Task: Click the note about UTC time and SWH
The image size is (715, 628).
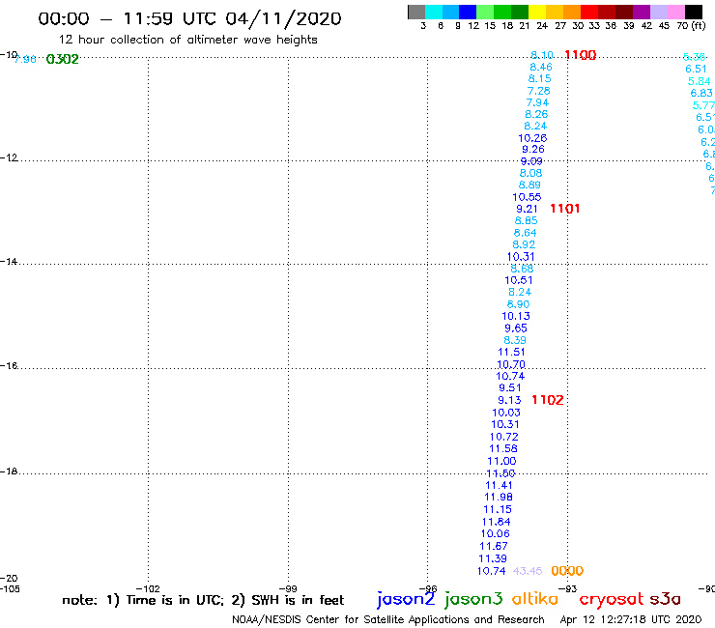Action: [x=203, y=600]
